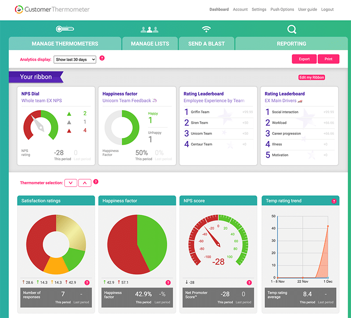Open the Show last 30 days dropdown

75,59
